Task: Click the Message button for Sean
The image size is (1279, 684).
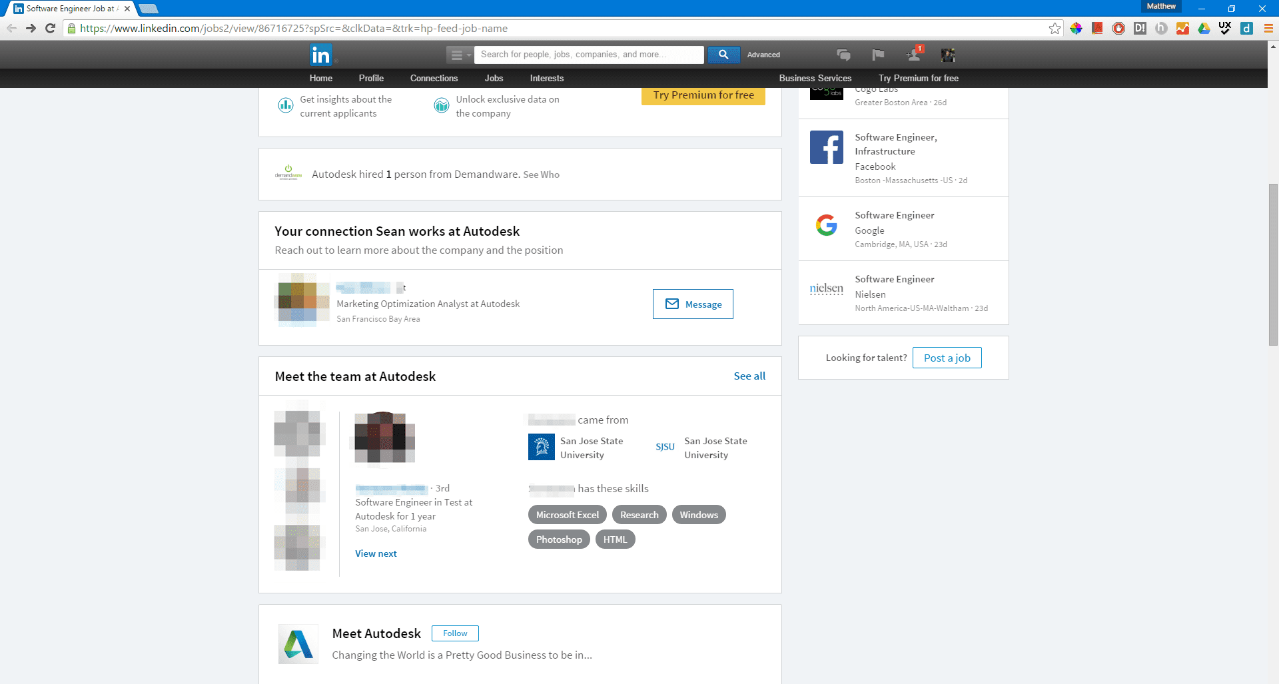Action: (693, 304)
